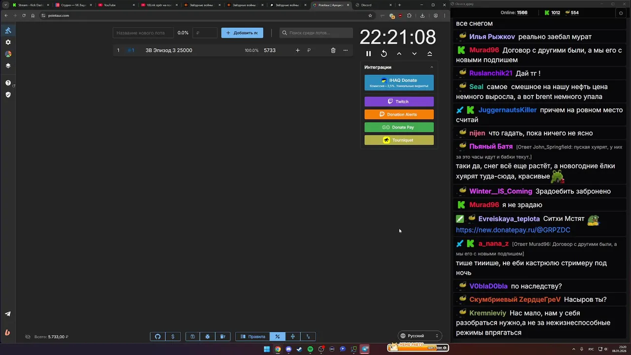Toggle the compact rows button in bottom toolbar

pyautogui.click(x=293, y=337)
